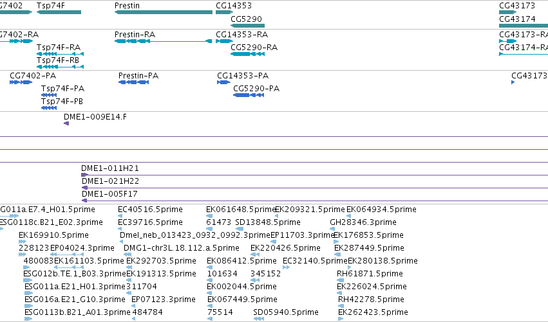
Task: Select the Tsp74F-RB transcript glyph
Action: [60, 67]
